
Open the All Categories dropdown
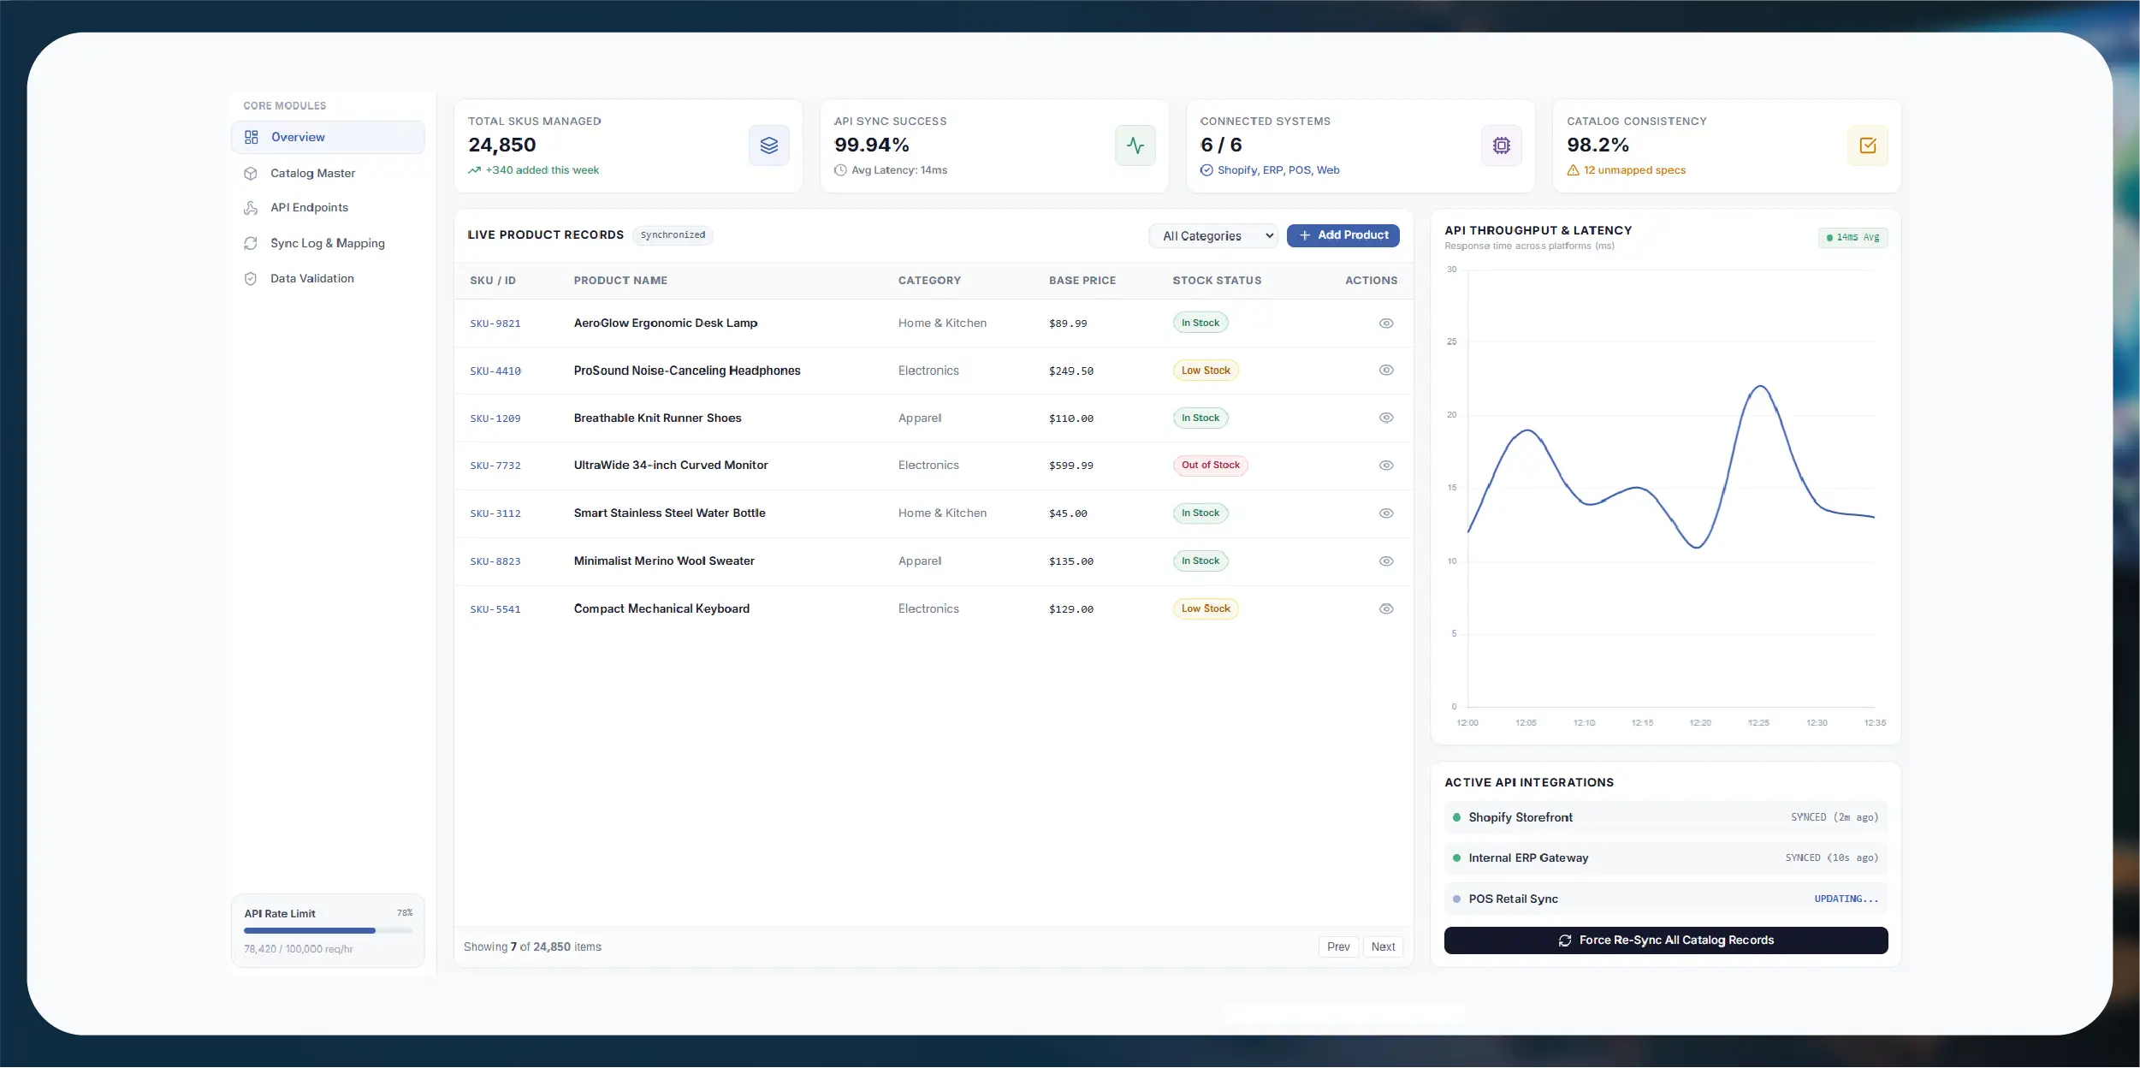(1213, 236)
